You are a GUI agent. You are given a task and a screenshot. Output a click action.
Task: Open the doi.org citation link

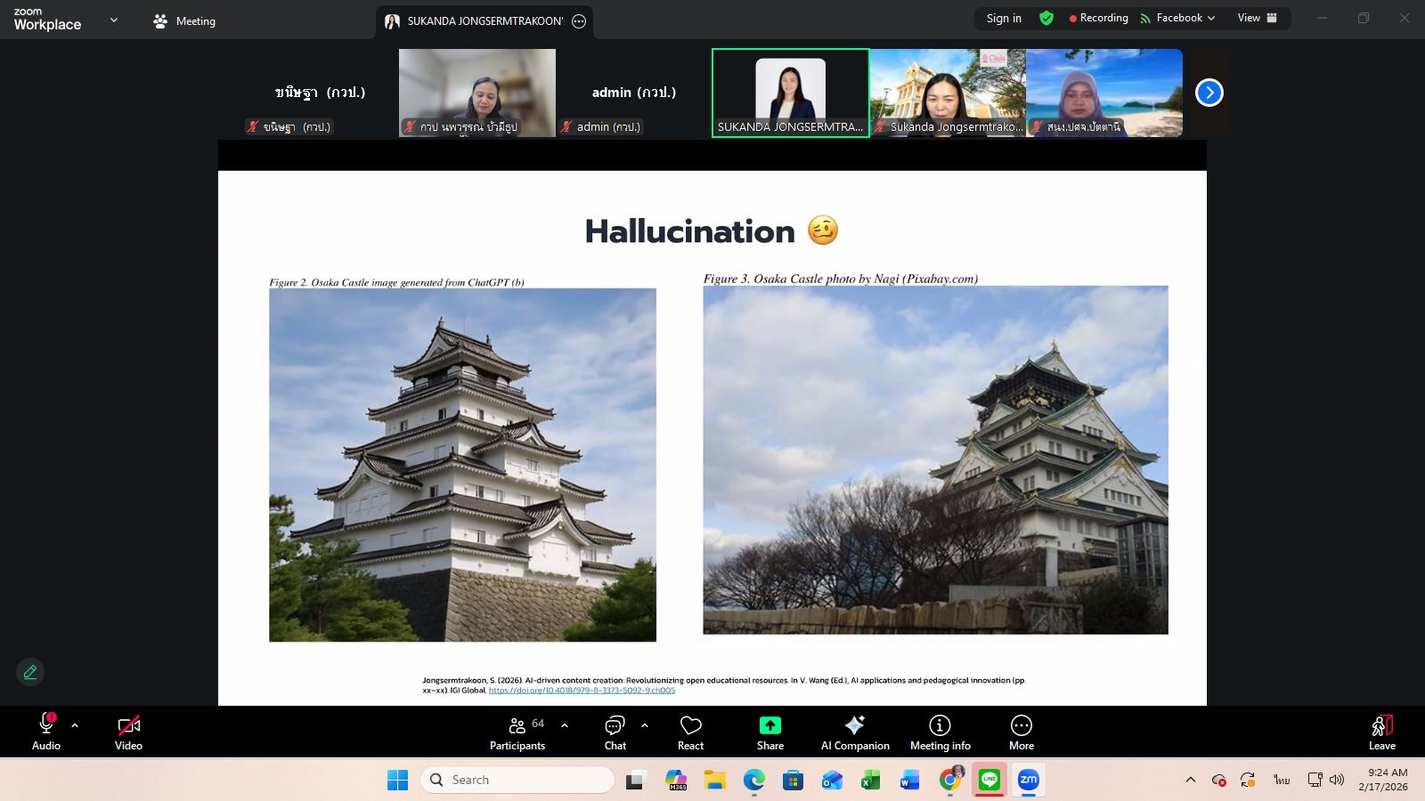582,691
